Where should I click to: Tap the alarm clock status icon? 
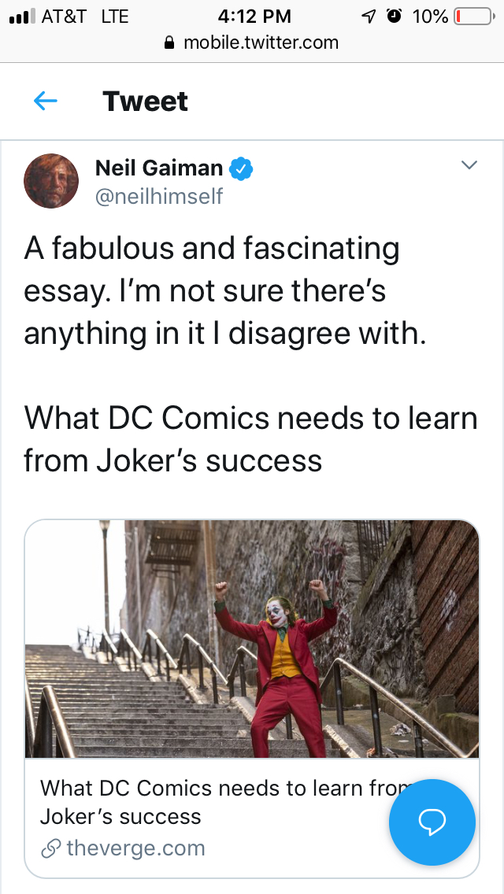(x=394, y=17)
